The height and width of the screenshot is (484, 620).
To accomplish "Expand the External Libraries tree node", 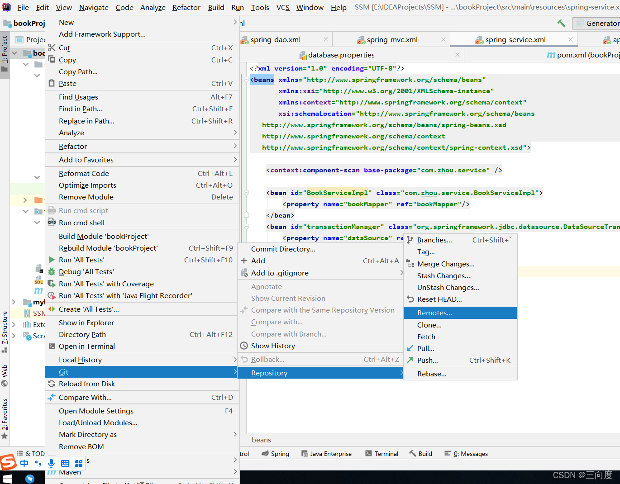I will pyautogui.click(x=14, y=324).
